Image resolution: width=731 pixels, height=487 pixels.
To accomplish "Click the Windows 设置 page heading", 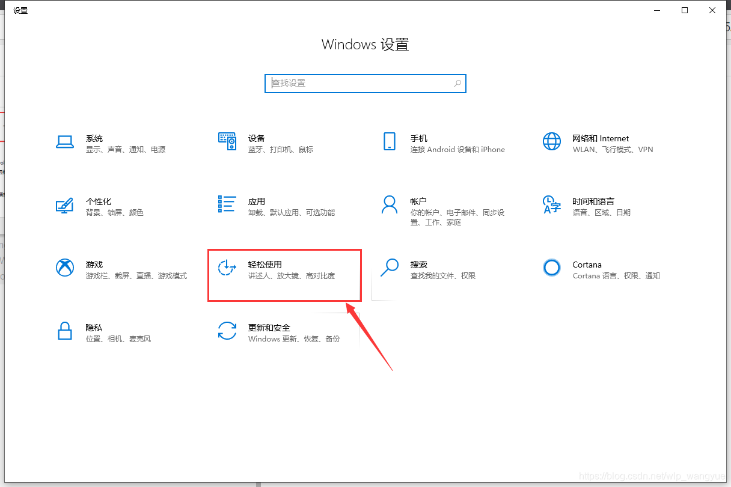I will 365,44.
